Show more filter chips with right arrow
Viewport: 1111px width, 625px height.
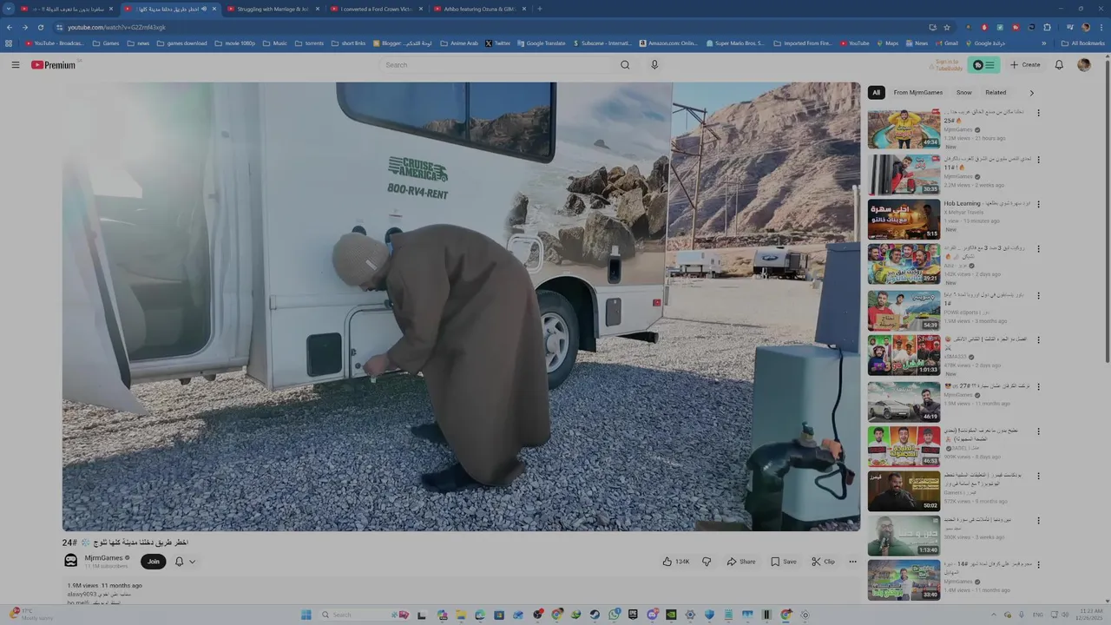[1031, 93]
